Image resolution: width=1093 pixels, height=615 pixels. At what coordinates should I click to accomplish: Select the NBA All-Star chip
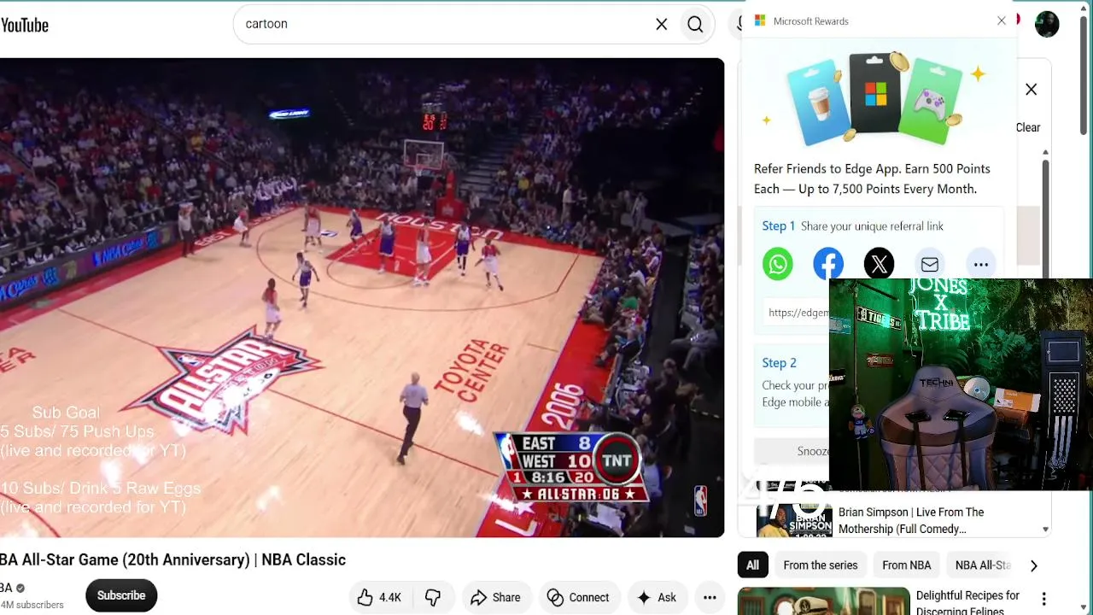coord(982,565)
